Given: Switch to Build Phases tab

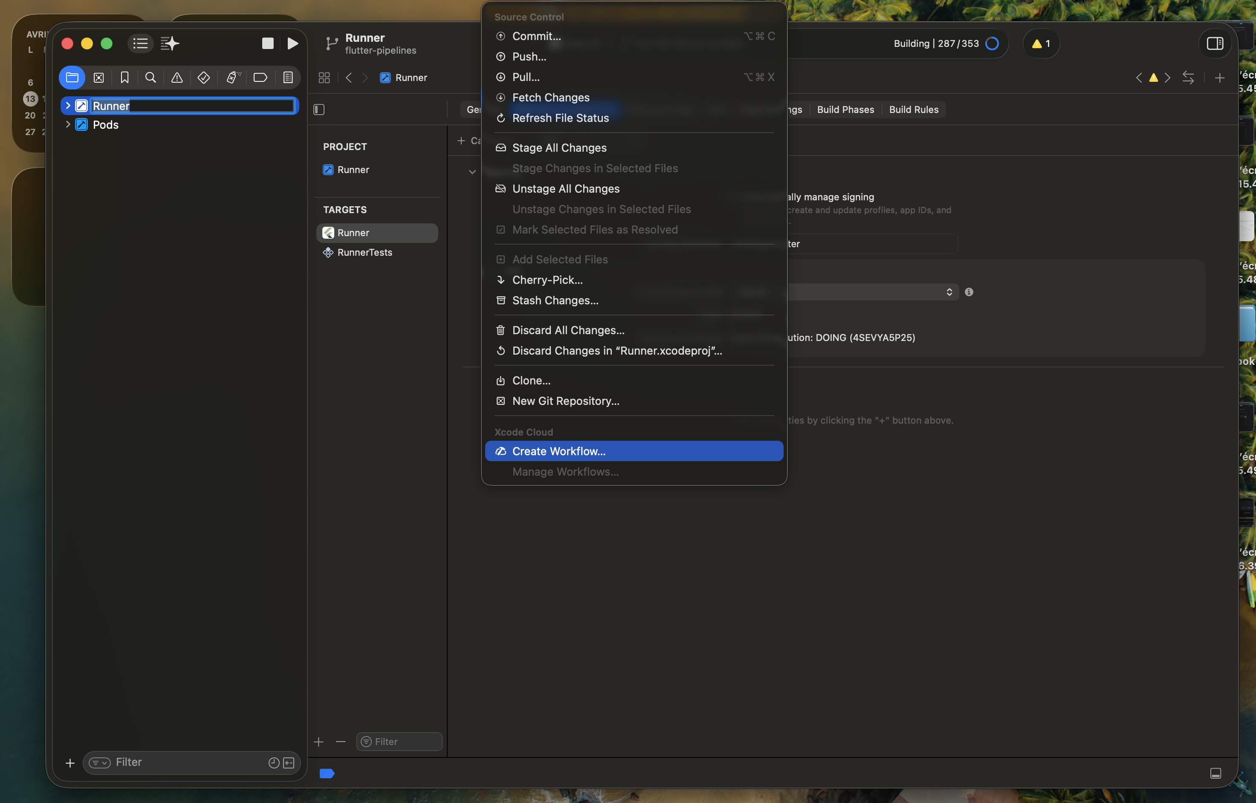Looking at the screenshot, I should coord(845,110).
